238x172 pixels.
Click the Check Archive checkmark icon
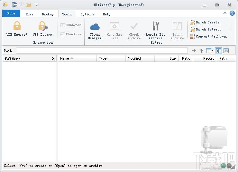click(134, 26)
